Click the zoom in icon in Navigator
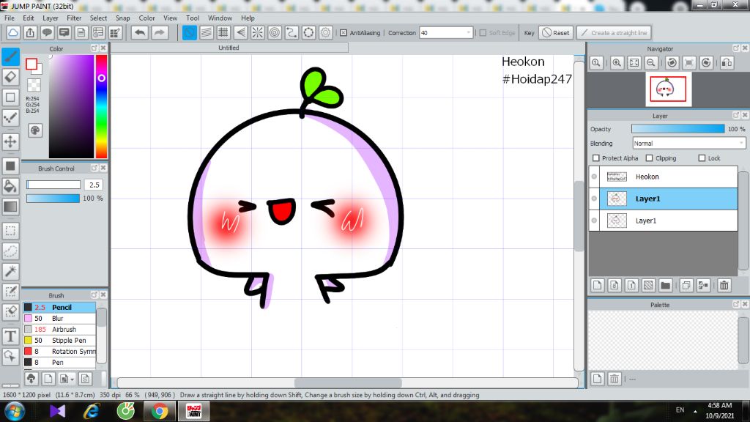 click(x=617, y=64)
